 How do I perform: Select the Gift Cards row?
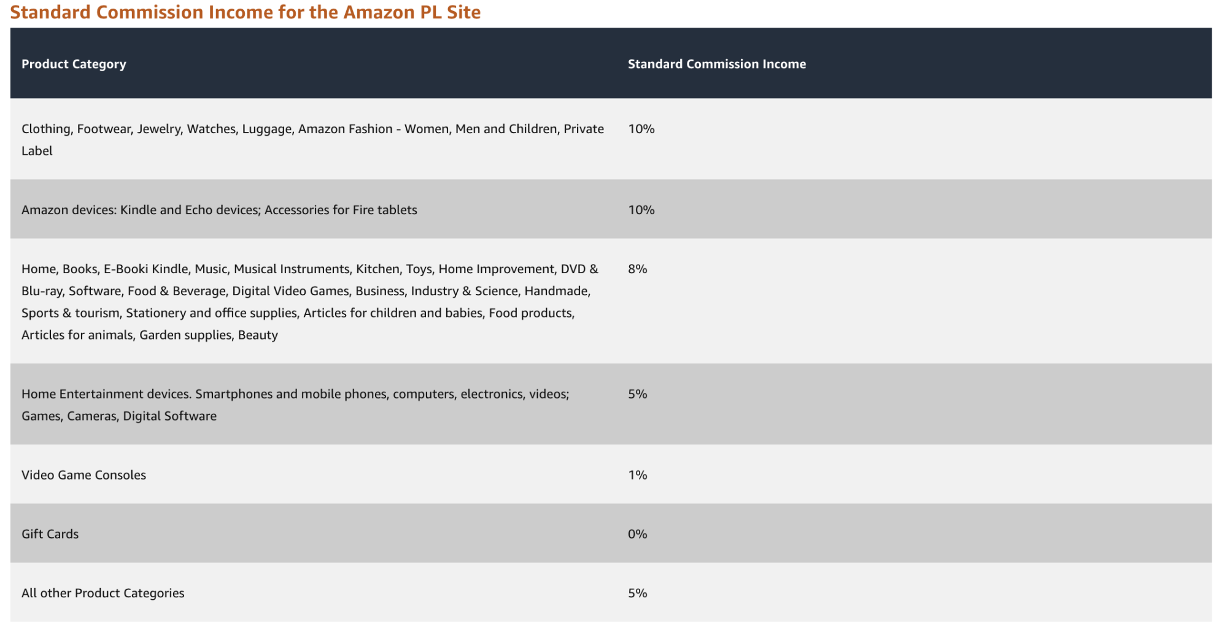[50, 534]
